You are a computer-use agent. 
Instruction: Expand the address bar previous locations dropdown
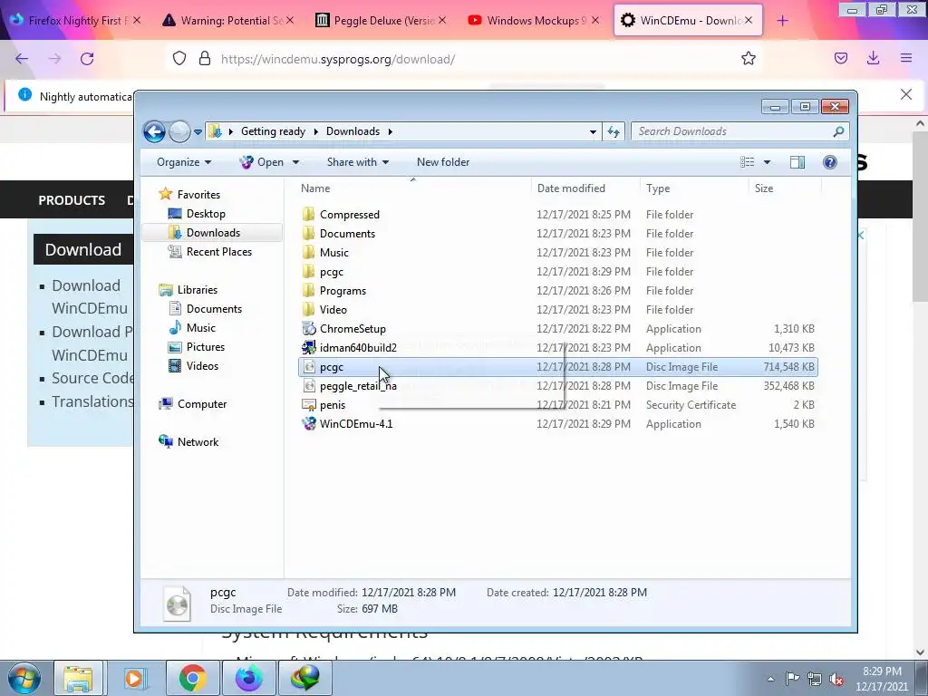point(593,132)
